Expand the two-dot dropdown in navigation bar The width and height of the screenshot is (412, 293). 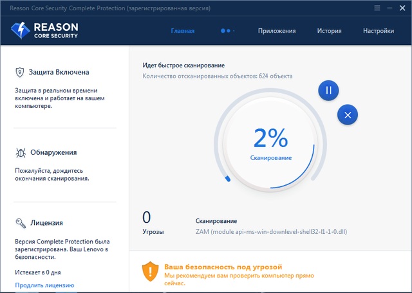227,31
